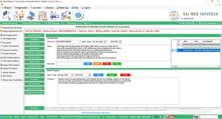Open Patient Progress date picker calendar

click(x=73, y=75)
